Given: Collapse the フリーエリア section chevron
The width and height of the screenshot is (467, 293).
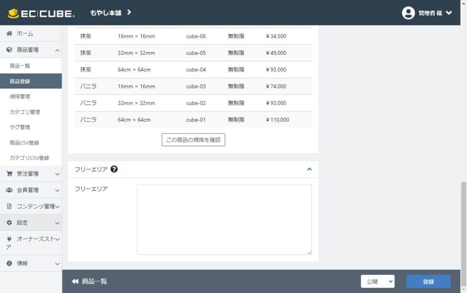Looking at the screenshot, I should 309,169.
